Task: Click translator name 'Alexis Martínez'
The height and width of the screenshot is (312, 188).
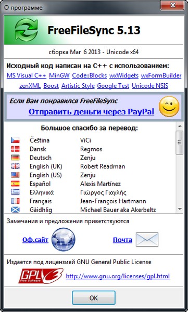Action: pos(101,184)
